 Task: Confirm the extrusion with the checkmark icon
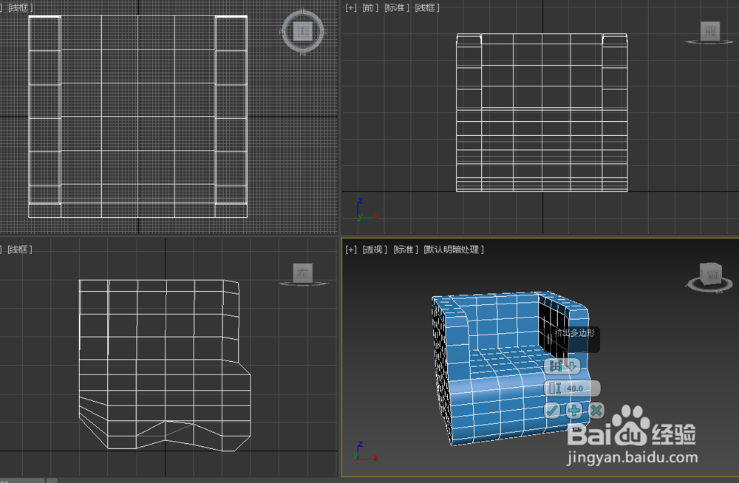click(551, 410)
